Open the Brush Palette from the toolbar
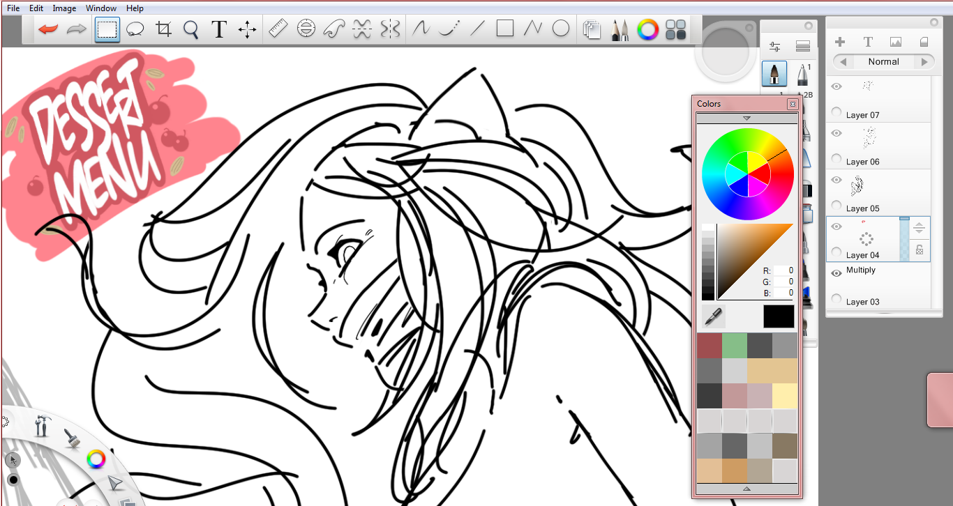Screen dimensions: 953x506 coord(619,29)
